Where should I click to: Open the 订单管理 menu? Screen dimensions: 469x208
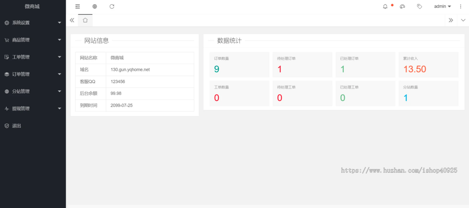coord(33,74)
